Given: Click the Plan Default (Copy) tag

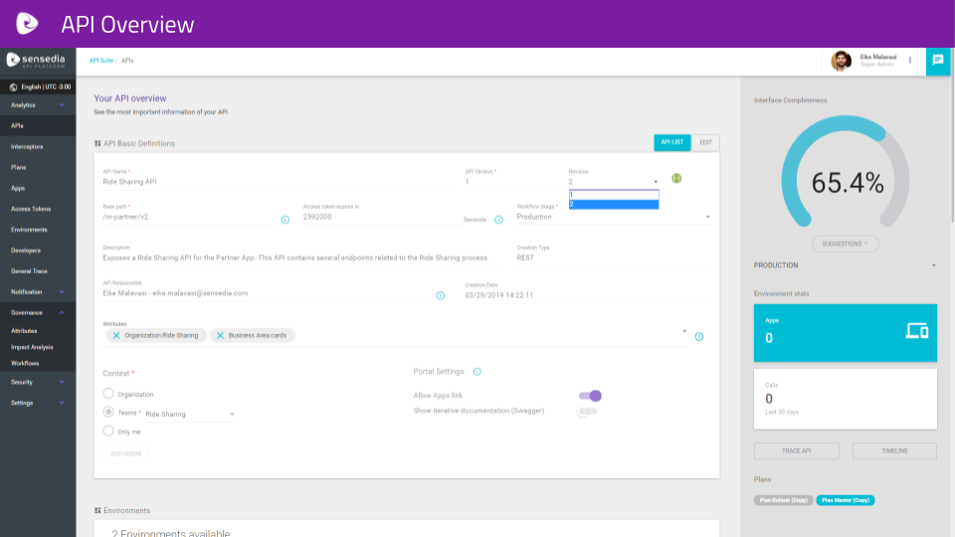Looking at the screenshot, I should click(x=783, y=500).
